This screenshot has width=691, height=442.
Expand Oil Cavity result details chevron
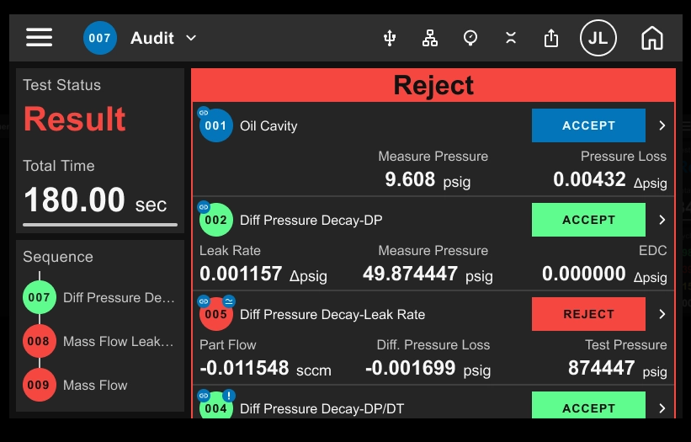pyautogui.click(x=662, y=125)
